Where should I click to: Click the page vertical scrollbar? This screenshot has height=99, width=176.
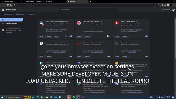[x=175, y=38]
